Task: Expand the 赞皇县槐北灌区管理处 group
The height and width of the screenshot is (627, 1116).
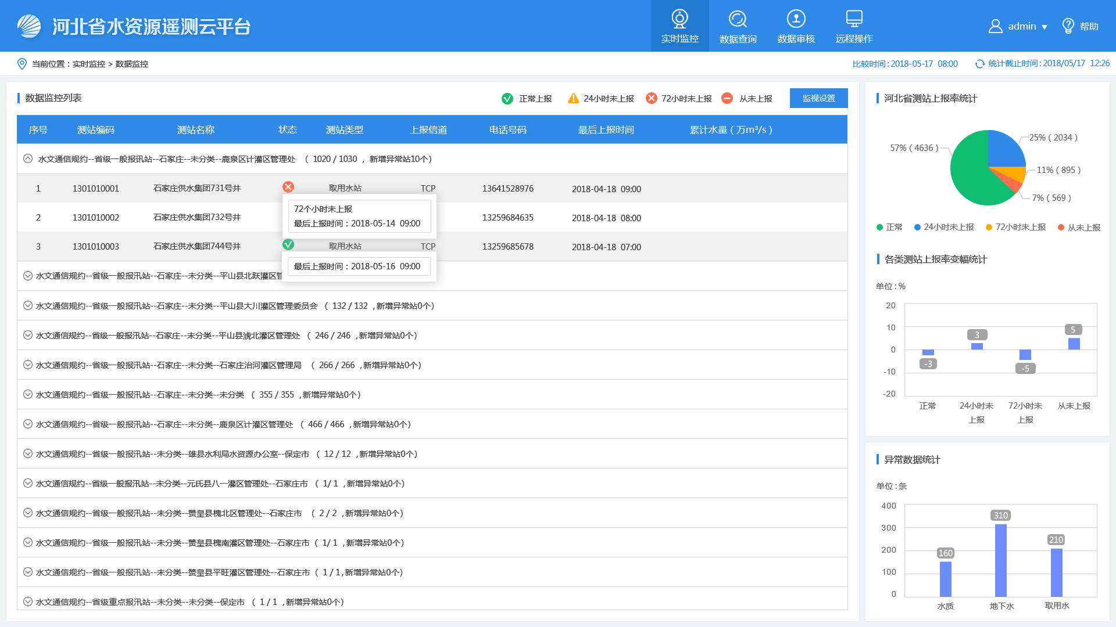Action: click(27, 513)
